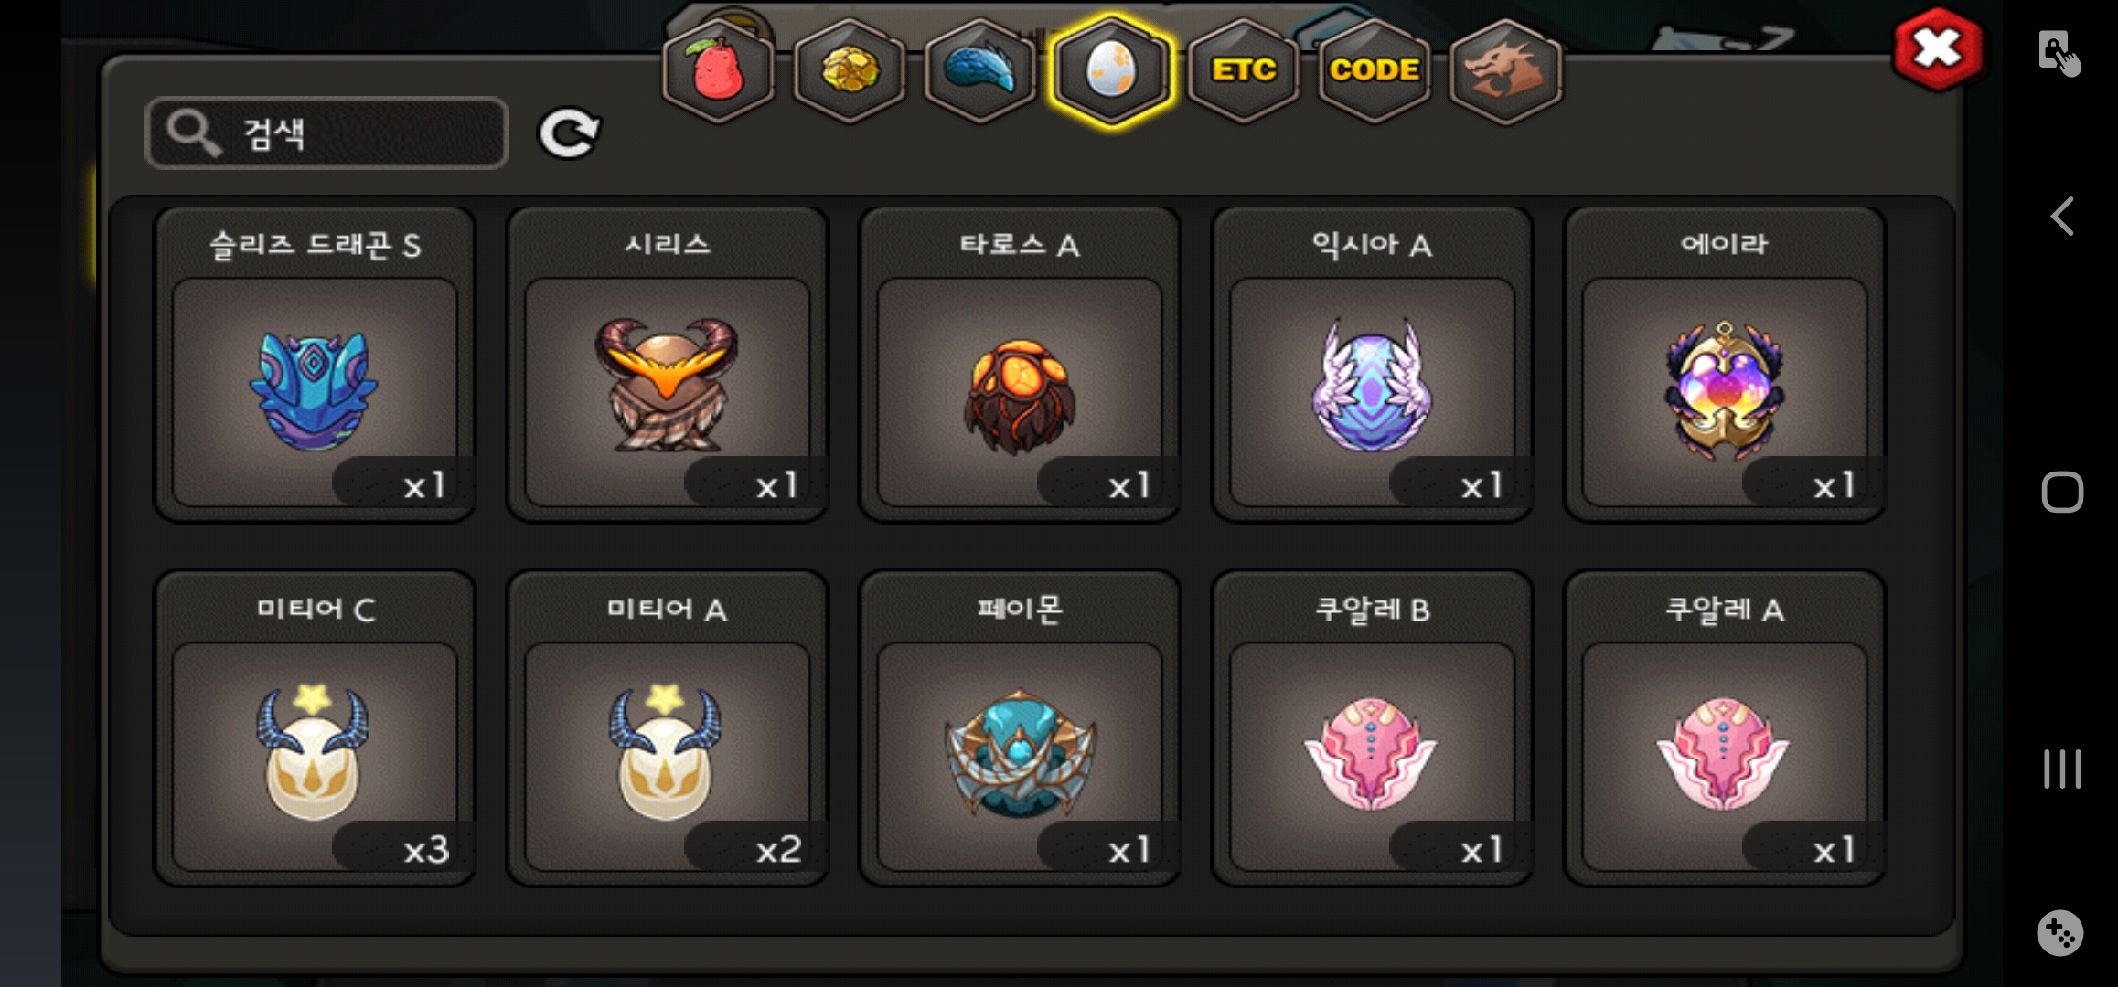The width and height of the screenshot is (2118, 987).
Task: Open the fruit food category tab
Action: pos(719,69)
